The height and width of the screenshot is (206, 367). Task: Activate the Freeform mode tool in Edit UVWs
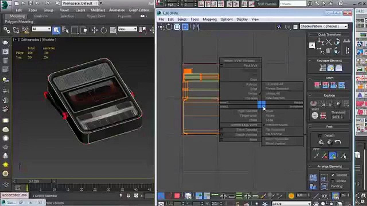(x=185, y=27)
